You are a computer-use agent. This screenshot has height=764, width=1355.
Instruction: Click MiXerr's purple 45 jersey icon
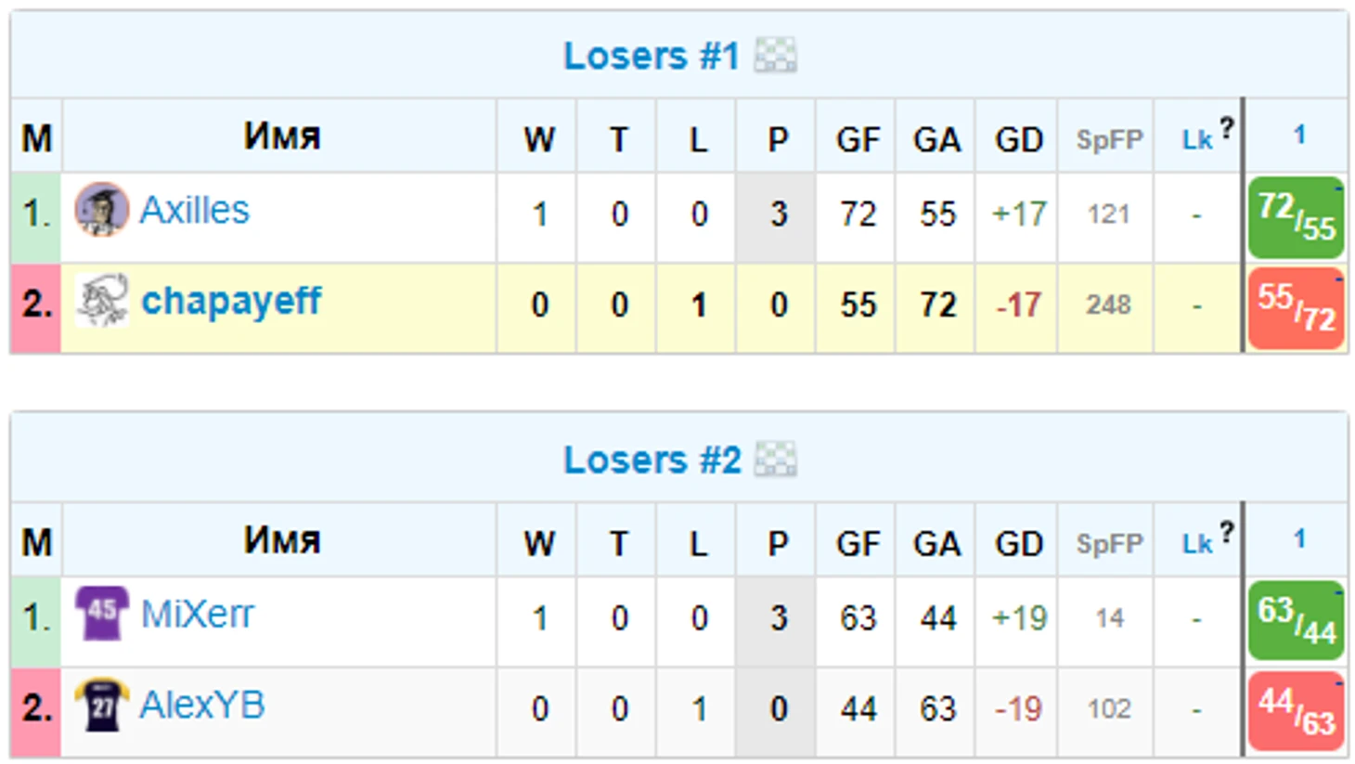click(101, 614)
